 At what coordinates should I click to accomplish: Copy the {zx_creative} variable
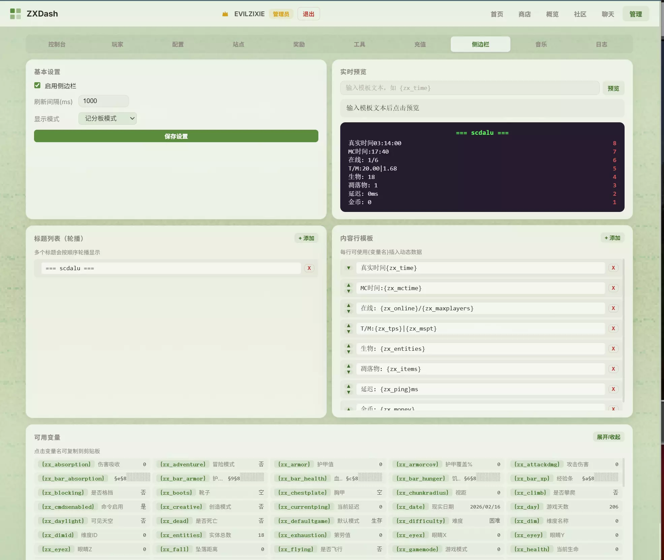click(x=181, y=507)
